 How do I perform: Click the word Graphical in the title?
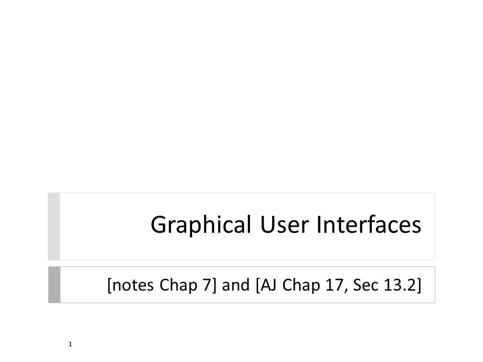[x=201, y=225]
